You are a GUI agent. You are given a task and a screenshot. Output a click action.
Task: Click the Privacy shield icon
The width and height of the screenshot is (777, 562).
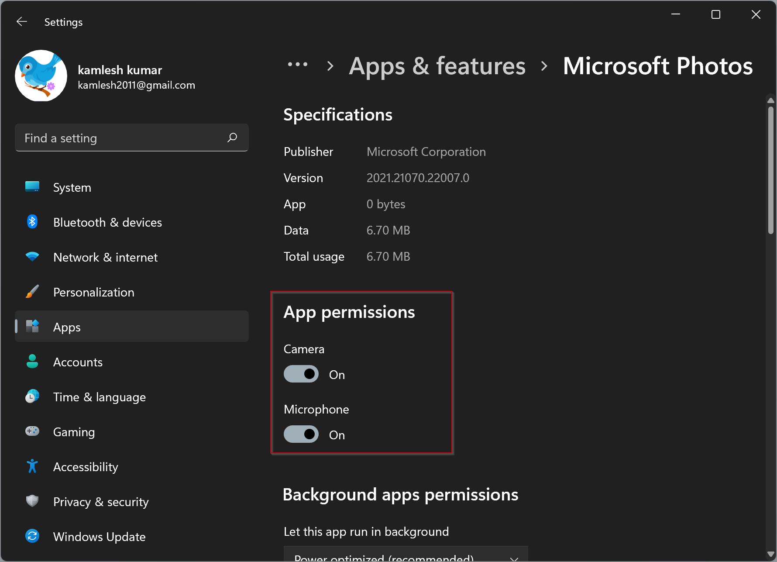tap(32, 501)
